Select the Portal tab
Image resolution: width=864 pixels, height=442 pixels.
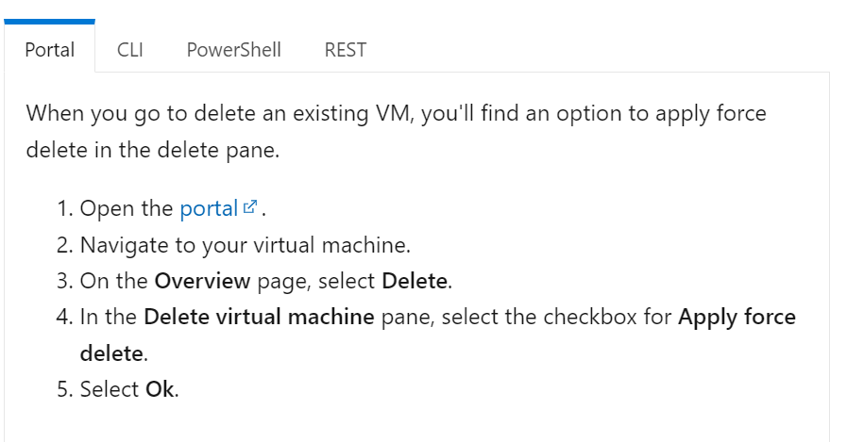pos(50,49)
